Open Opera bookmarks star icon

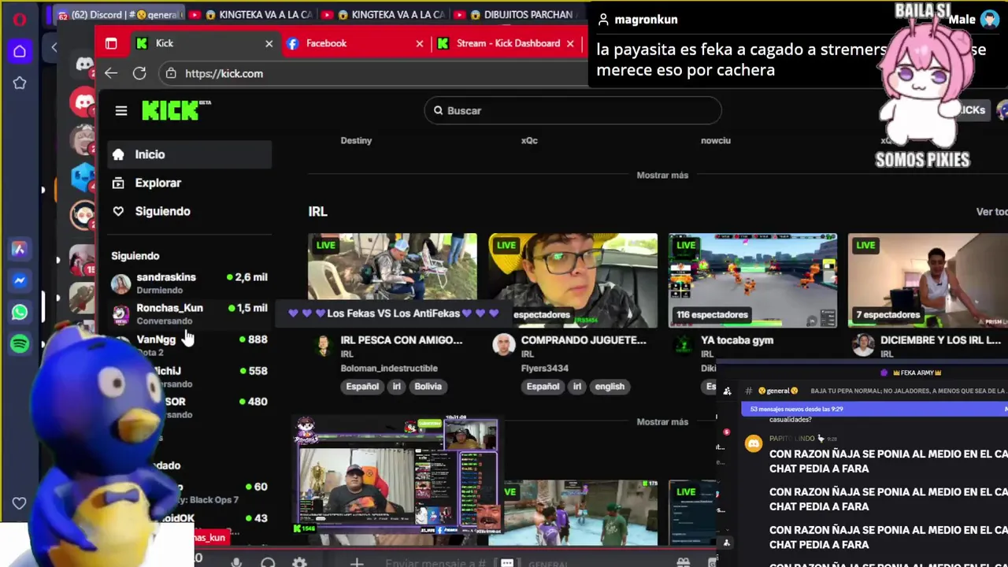[x=20, y=83]
